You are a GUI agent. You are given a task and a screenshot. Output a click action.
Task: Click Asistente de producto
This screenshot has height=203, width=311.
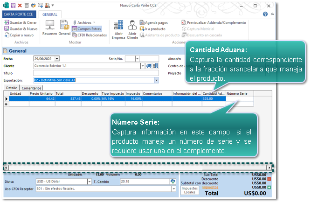(159, 35)
